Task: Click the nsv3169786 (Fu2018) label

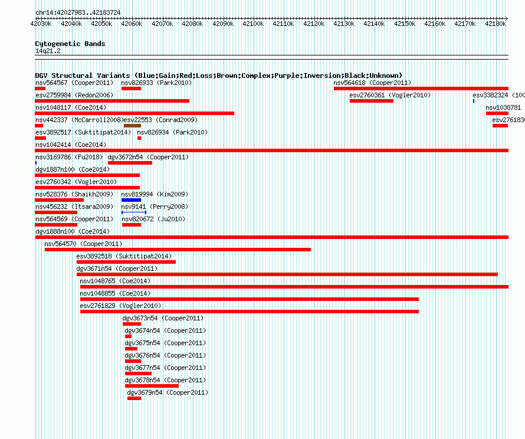Action: (69, 157)
